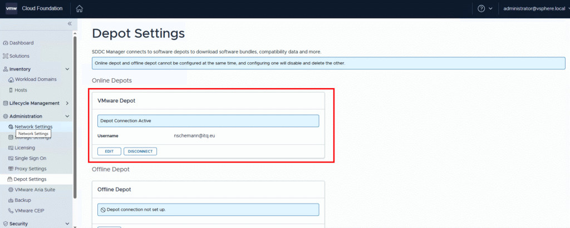The height and width of the screenshot is (228, 570).
Task: Expand the Security section in sidebar
Action: [67, 224]
